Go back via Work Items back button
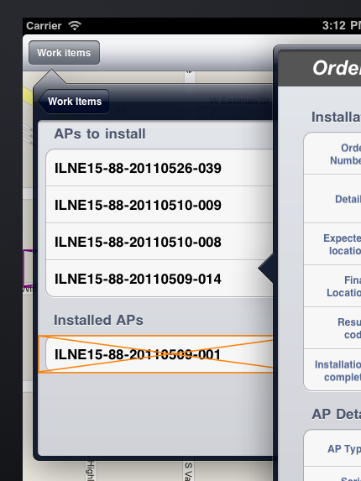The image size is (361, 481). pos(74,102)
